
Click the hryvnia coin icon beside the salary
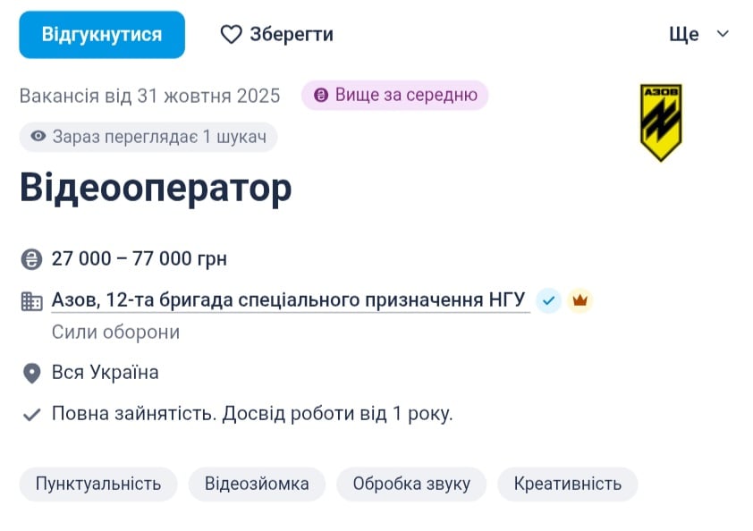[x=29, y=258]
